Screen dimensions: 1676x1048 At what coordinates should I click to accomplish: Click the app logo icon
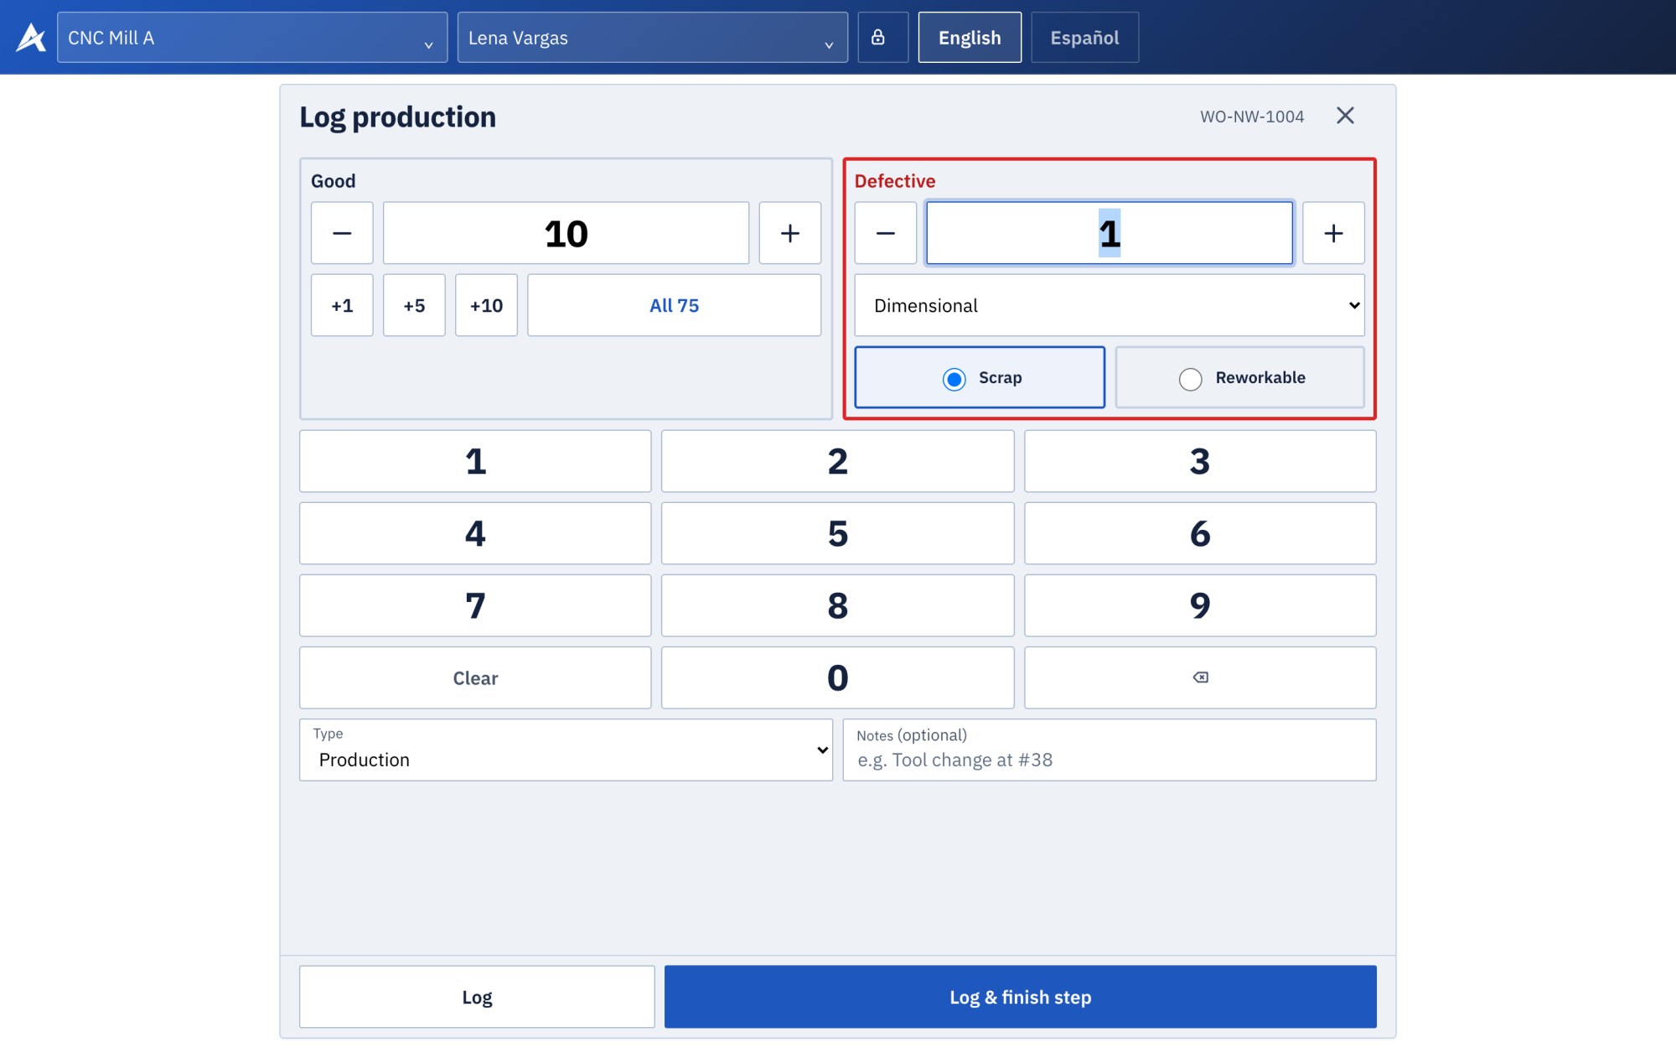31,38
